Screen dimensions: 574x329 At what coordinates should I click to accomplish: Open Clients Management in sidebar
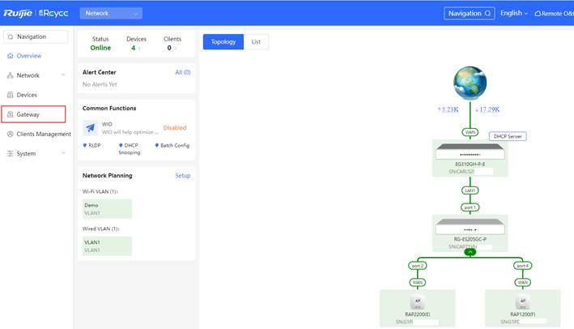pyautogui.click(x=44, y=134)
